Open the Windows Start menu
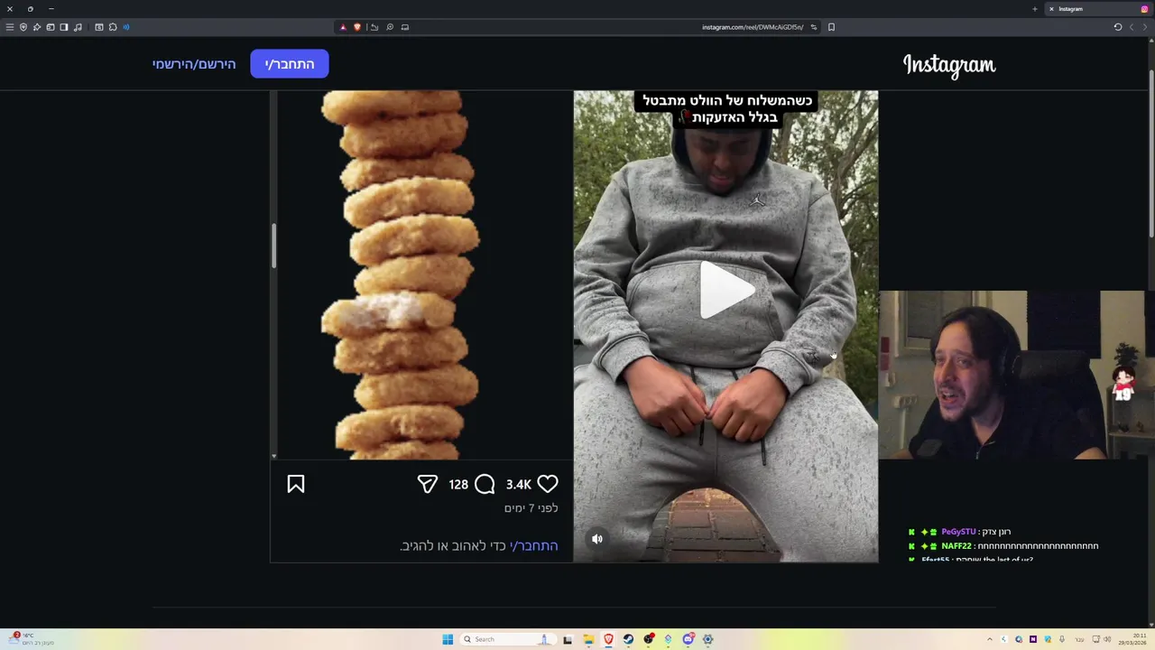 click(x=448, y=639)
